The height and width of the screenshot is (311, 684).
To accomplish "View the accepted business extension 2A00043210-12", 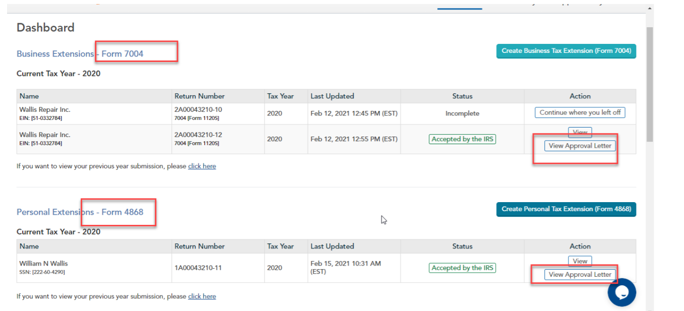I will 580,132.
